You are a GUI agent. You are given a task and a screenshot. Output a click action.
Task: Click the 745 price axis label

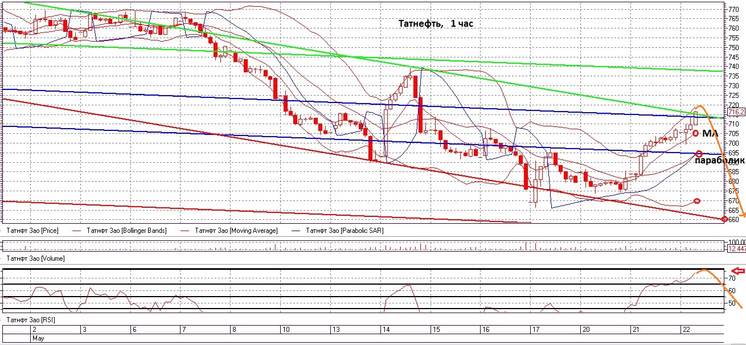coord(734,57)
